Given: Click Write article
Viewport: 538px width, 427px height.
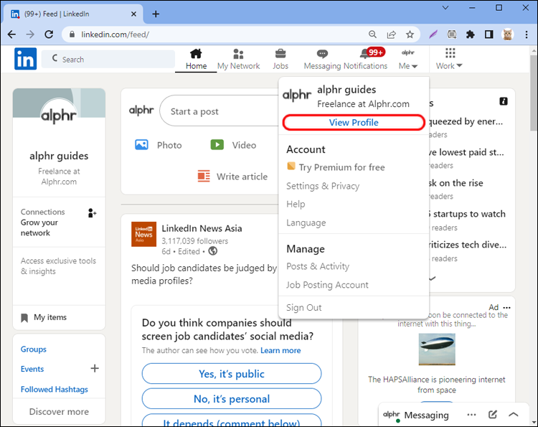Looking at the screenshot, I should click(x=232, y=177).
